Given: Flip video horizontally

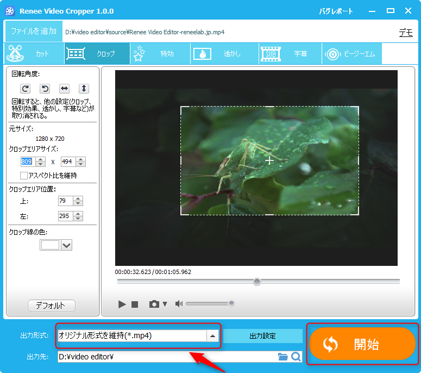Looking at the screenshot, I should 65,89.
